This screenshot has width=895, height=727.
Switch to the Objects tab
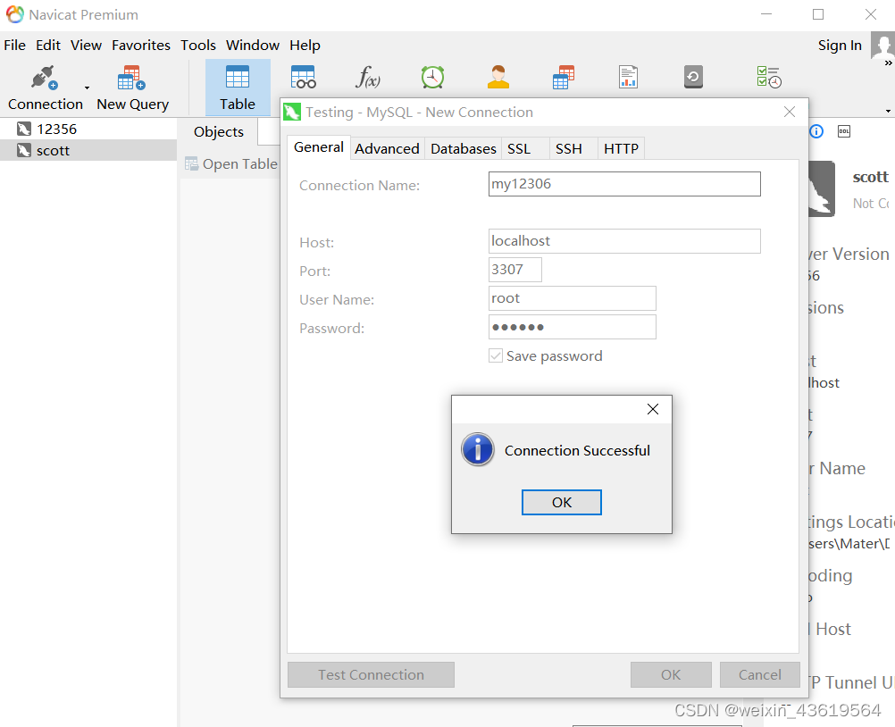coord(219,132)
